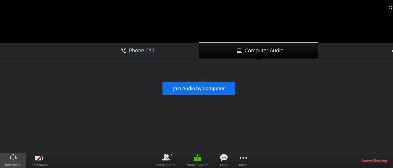The width and height of the screenshot is (393, 168).
Task: Open the Chat bubble
Action: 224,158
